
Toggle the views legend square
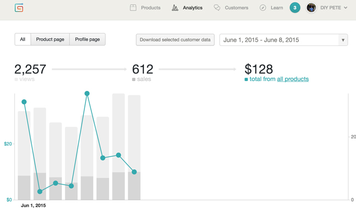(x=16, y=79)
